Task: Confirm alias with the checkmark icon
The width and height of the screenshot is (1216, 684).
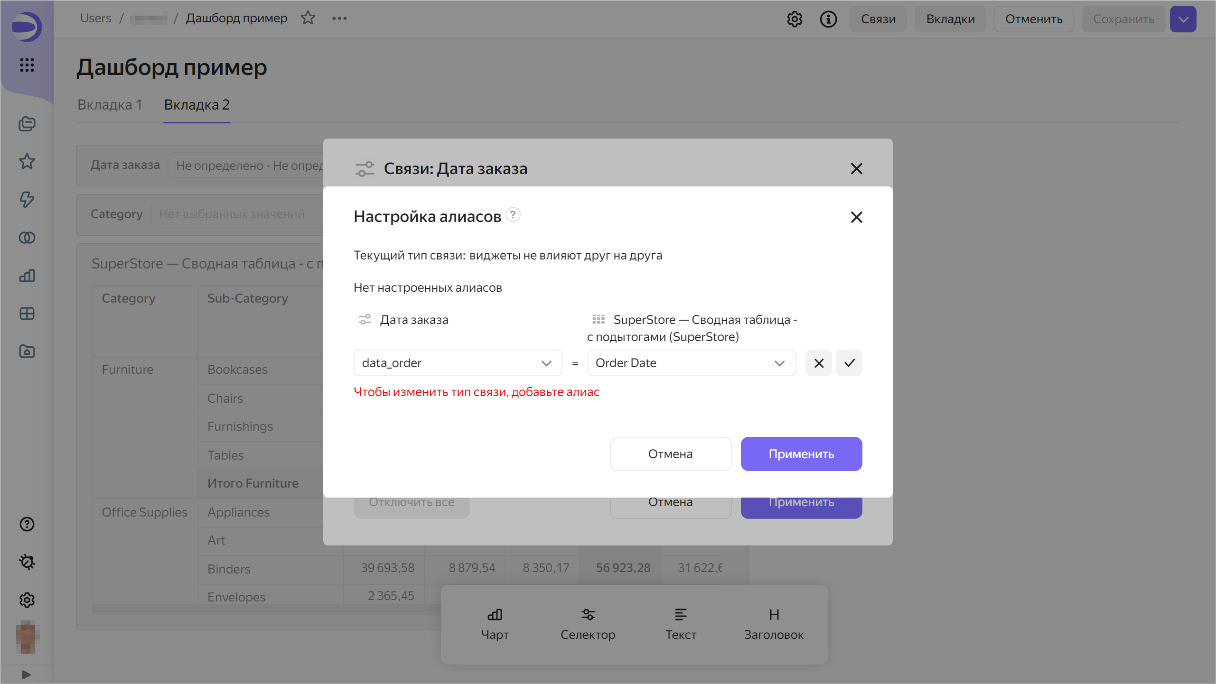Action: click(849, 363)
